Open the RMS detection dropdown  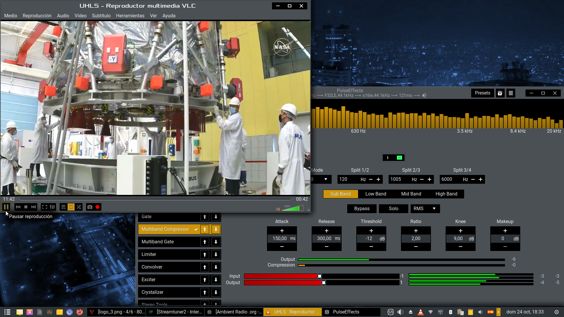coord(425,209)
